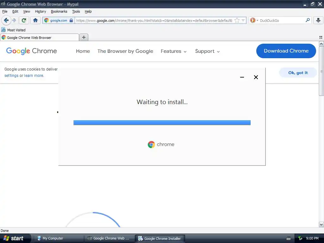The width and height of the screenshot is (324, 243).
Task: Click the page scrollbar down arrow
Action: (x=321, y=224)
